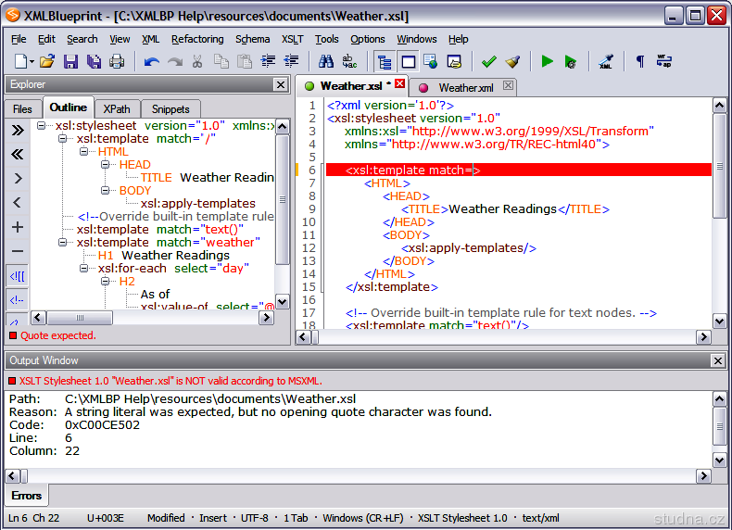The image size is (732, 530).
Task: Click the double right chevron outline button
Action: click(x=17, y=131)
